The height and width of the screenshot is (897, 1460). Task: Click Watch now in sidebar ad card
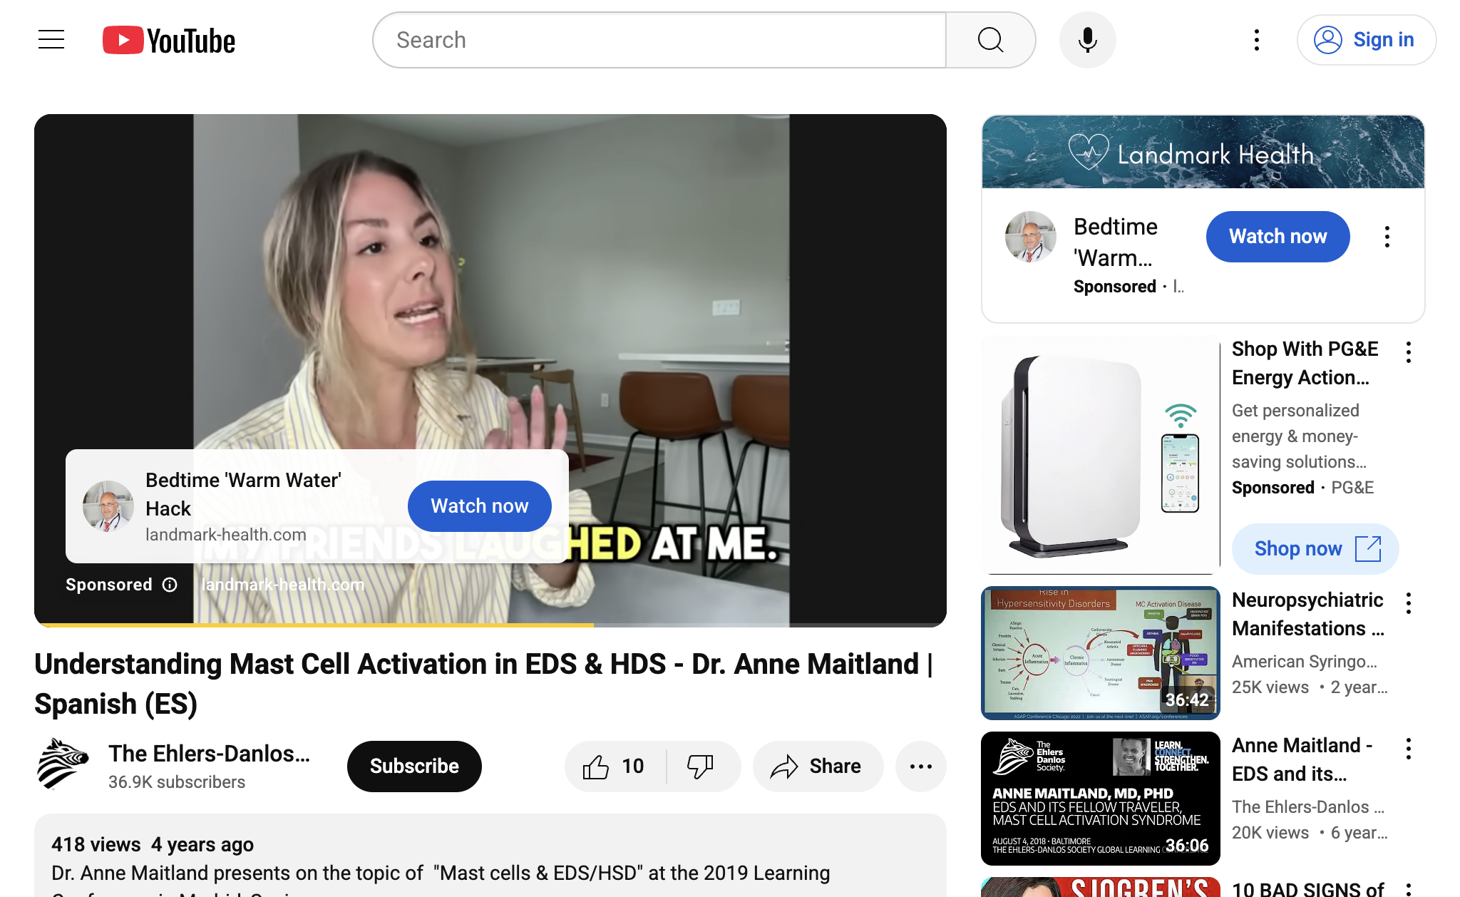click(x=1277, y=237)
